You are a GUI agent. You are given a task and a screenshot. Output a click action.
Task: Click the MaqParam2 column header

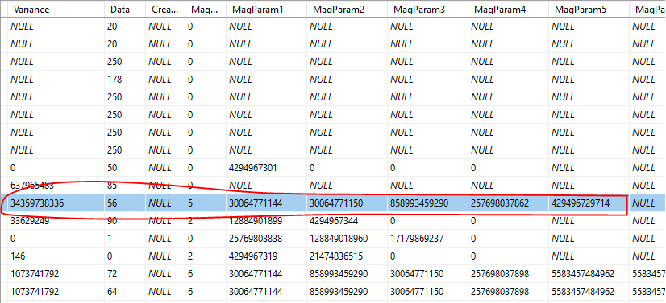coord(347,10)
